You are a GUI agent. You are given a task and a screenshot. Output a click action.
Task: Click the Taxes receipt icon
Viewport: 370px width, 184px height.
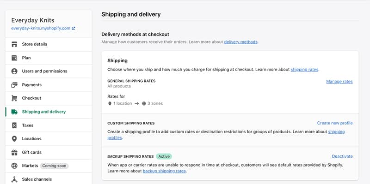tap(14, 125)
